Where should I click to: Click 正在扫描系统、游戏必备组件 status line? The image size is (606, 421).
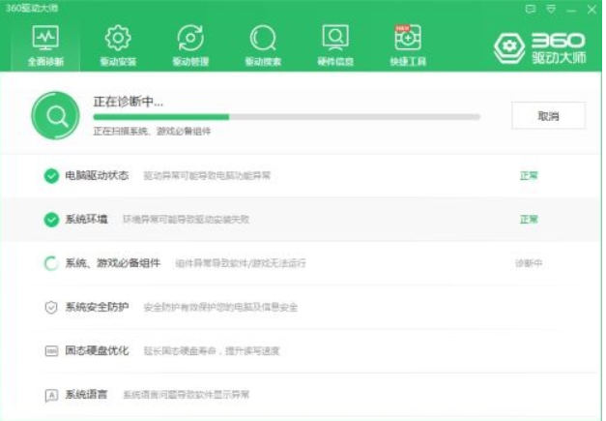point(152,132)
